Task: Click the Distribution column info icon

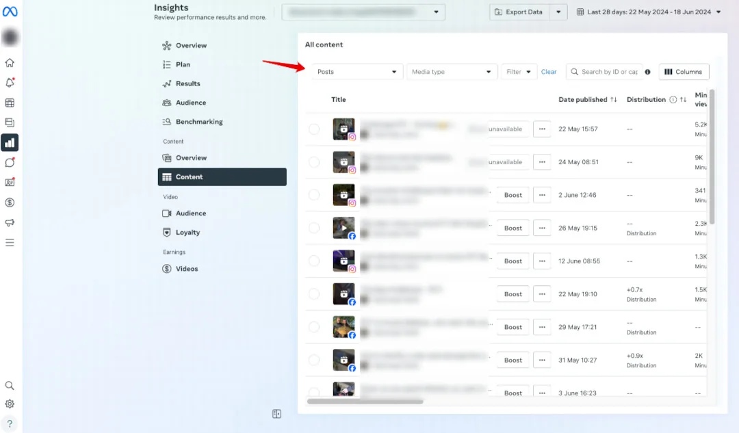Action: click(673, 99)
